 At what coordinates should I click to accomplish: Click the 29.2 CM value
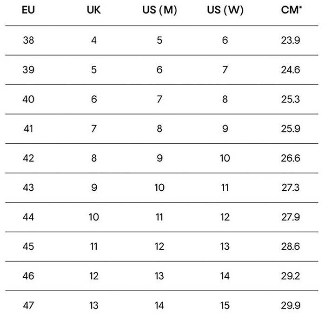[x=291, y=276]
